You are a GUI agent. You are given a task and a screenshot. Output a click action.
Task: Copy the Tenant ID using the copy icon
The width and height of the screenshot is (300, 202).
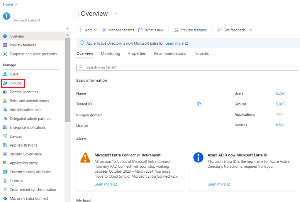click(199, 104)
